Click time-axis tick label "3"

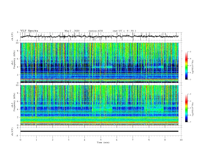pos(69,140)
